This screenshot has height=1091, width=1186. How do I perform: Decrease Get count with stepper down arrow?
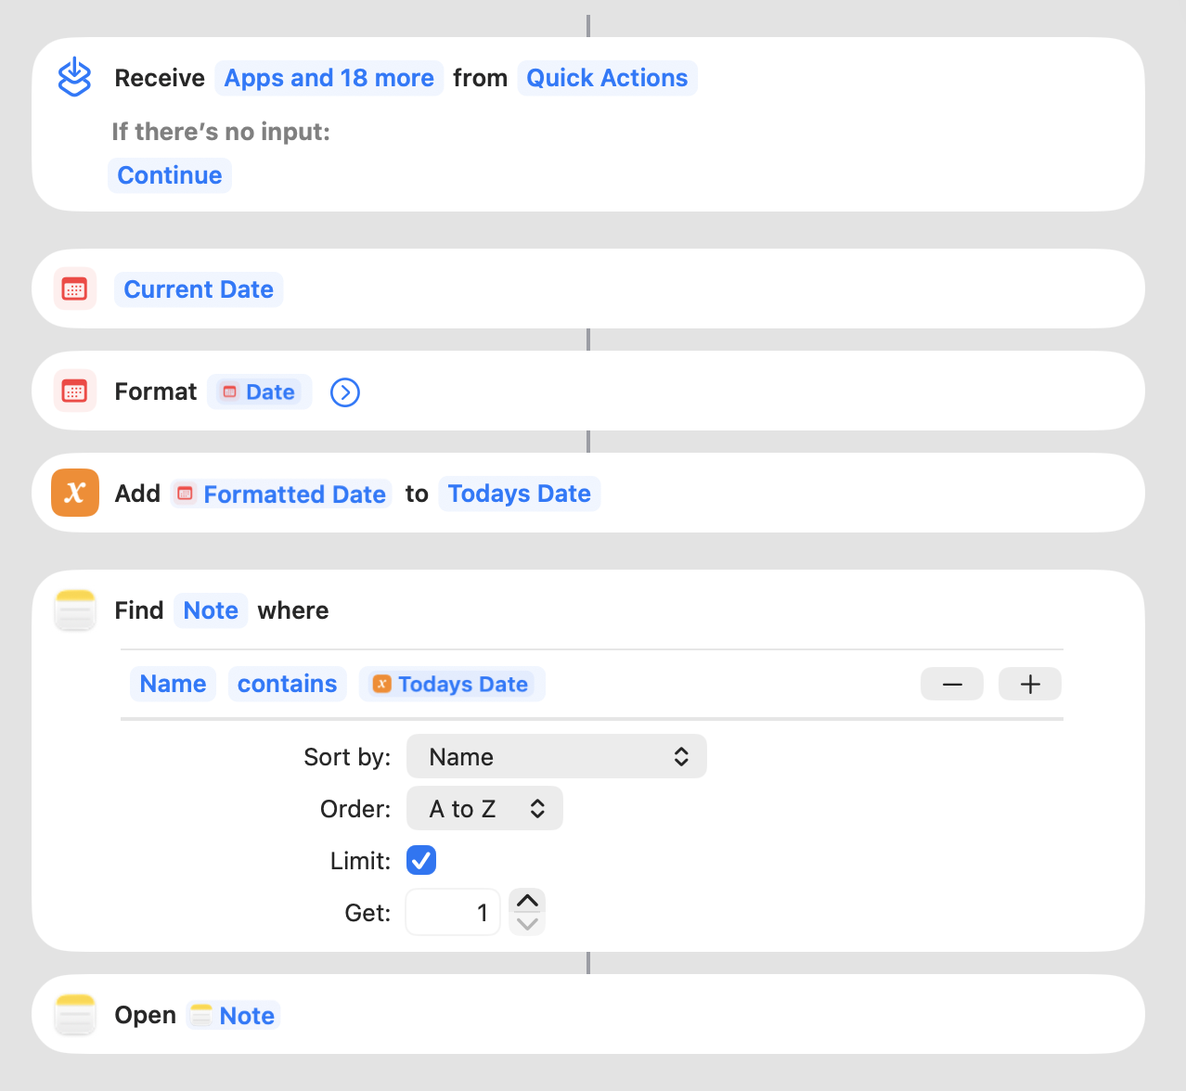click(x=527, y=924)
